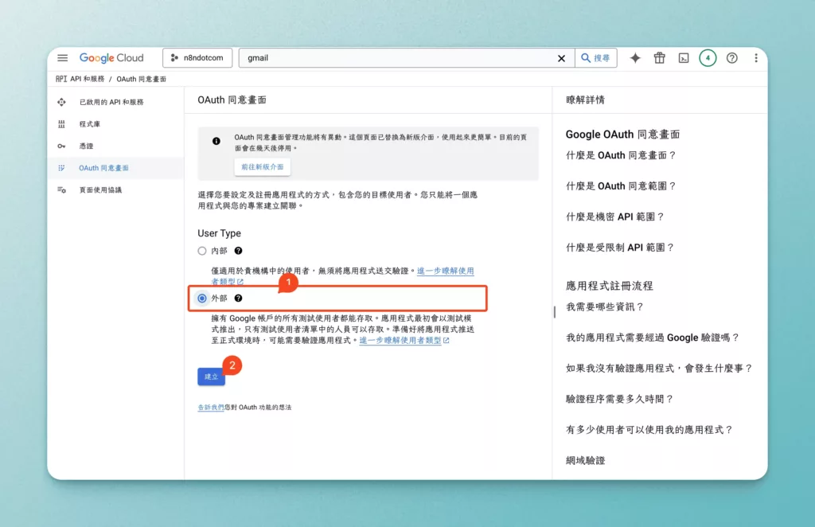Open 什麼是受限制 API 範圍？ help topic
This screenshot has height=527, width=815.
(x=619, y=248)
